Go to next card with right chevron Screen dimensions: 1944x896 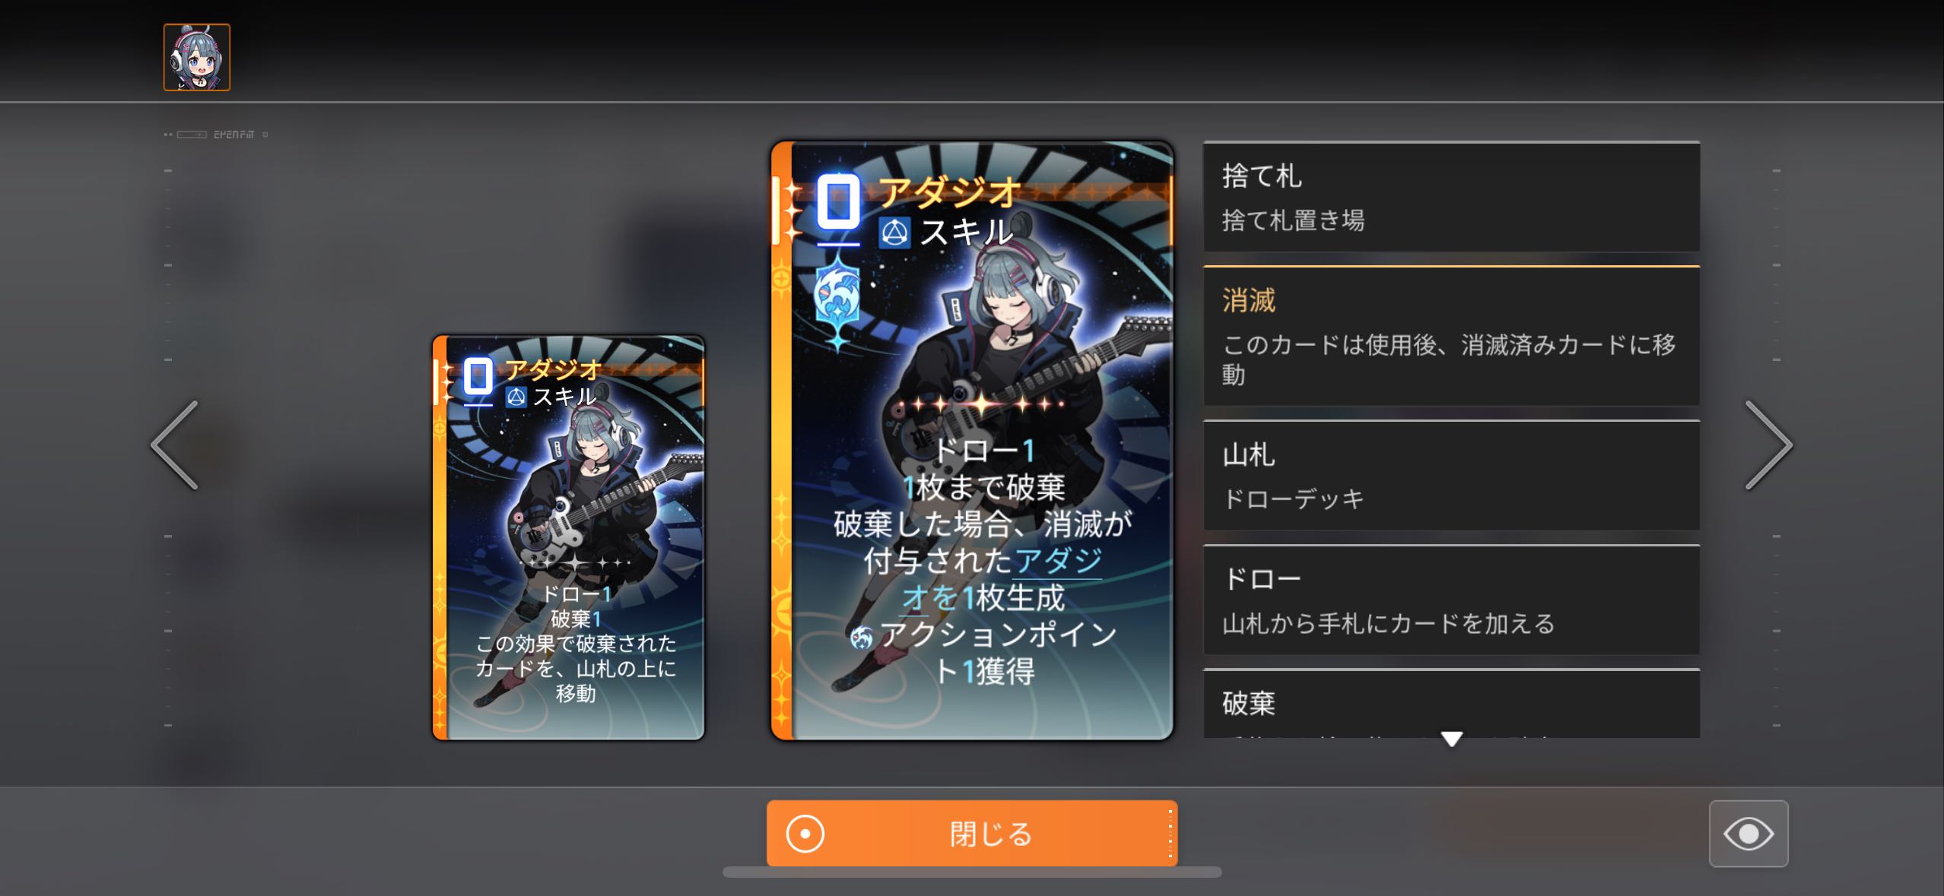(1768, 445)
